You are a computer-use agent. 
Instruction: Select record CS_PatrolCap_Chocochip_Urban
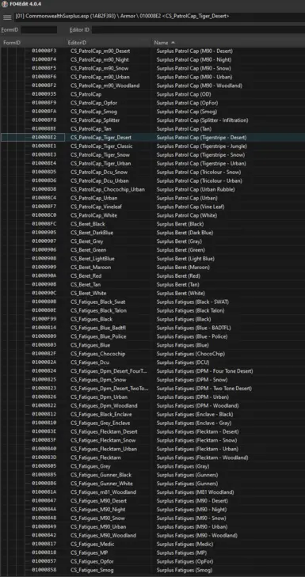152,189
